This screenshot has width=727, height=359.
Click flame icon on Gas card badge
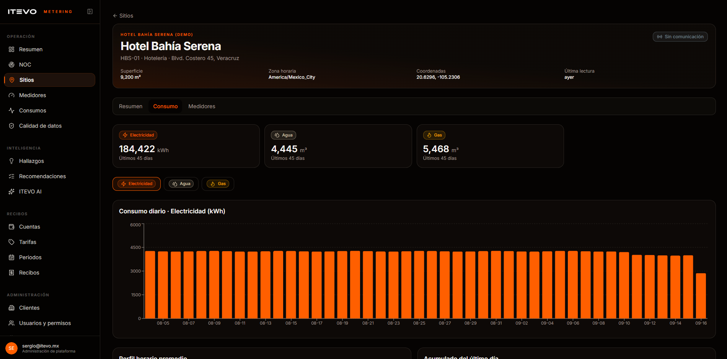(x=429, y=135)
